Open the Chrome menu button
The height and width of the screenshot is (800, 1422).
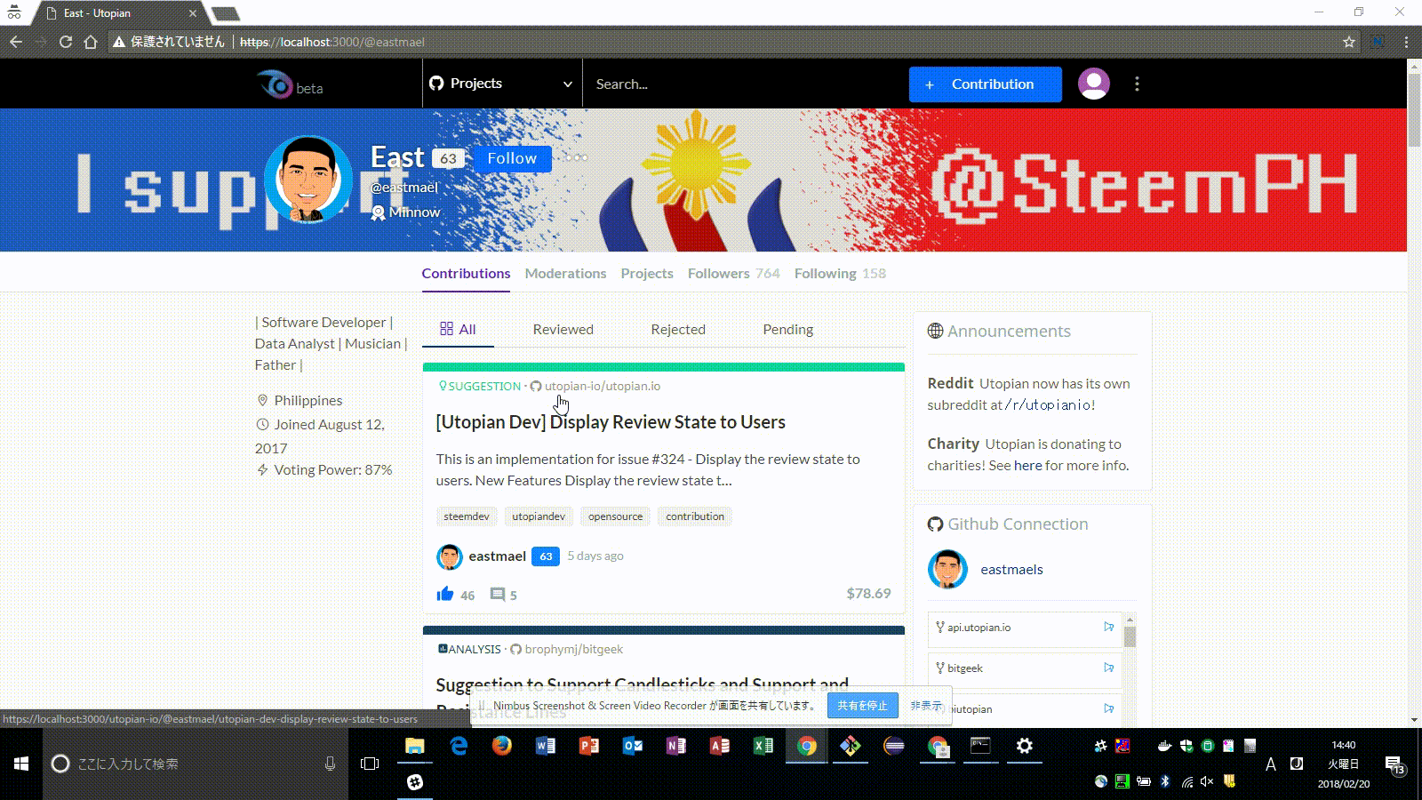(1406, 42)
